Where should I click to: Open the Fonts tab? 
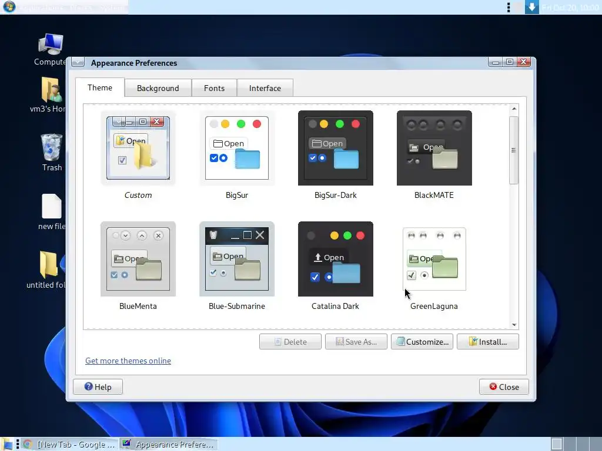click(x=214, y=88)
